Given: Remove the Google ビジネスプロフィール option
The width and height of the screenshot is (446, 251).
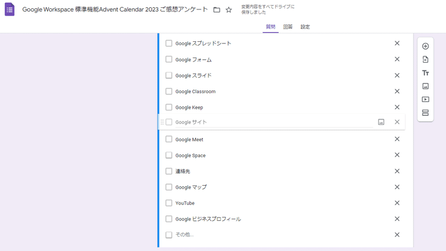Looking at the screenshot, I should point(397,219).
